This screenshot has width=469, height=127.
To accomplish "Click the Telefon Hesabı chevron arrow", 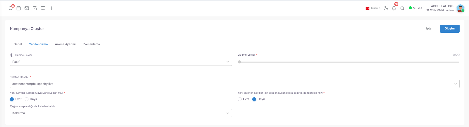I will [x=456, y=84].
